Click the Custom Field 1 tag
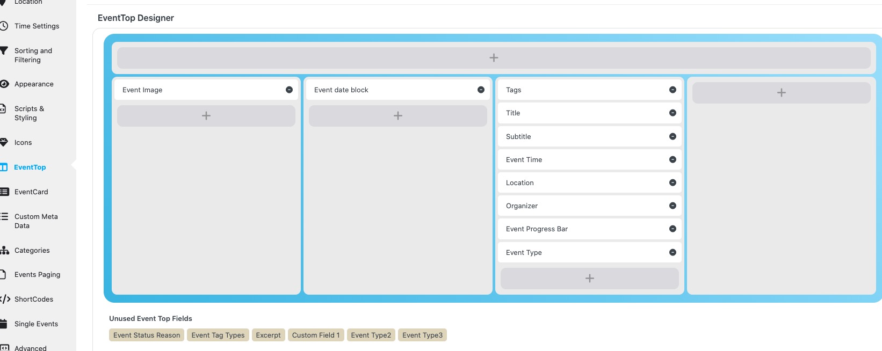 pos(316,335)
